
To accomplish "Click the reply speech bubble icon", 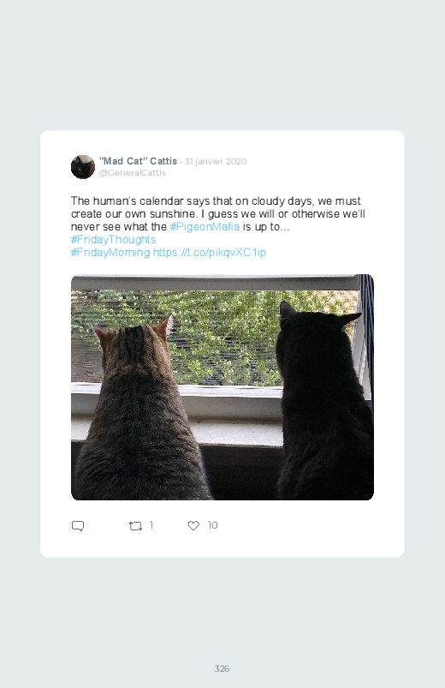I will click(x=78, y=526).
